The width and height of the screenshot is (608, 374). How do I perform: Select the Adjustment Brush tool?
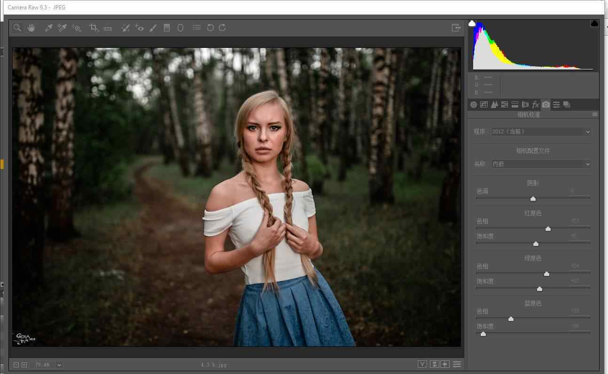click(153, 28)
